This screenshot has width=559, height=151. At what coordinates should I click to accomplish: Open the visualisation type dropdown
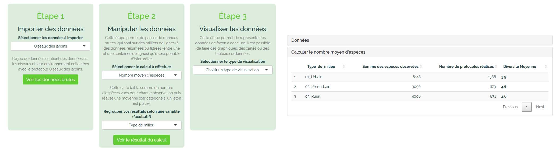(233, 70)
